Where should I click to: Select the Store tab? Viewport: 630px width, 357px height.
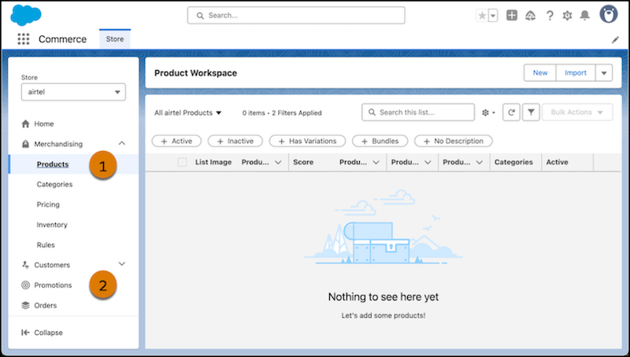coord(114,39)
